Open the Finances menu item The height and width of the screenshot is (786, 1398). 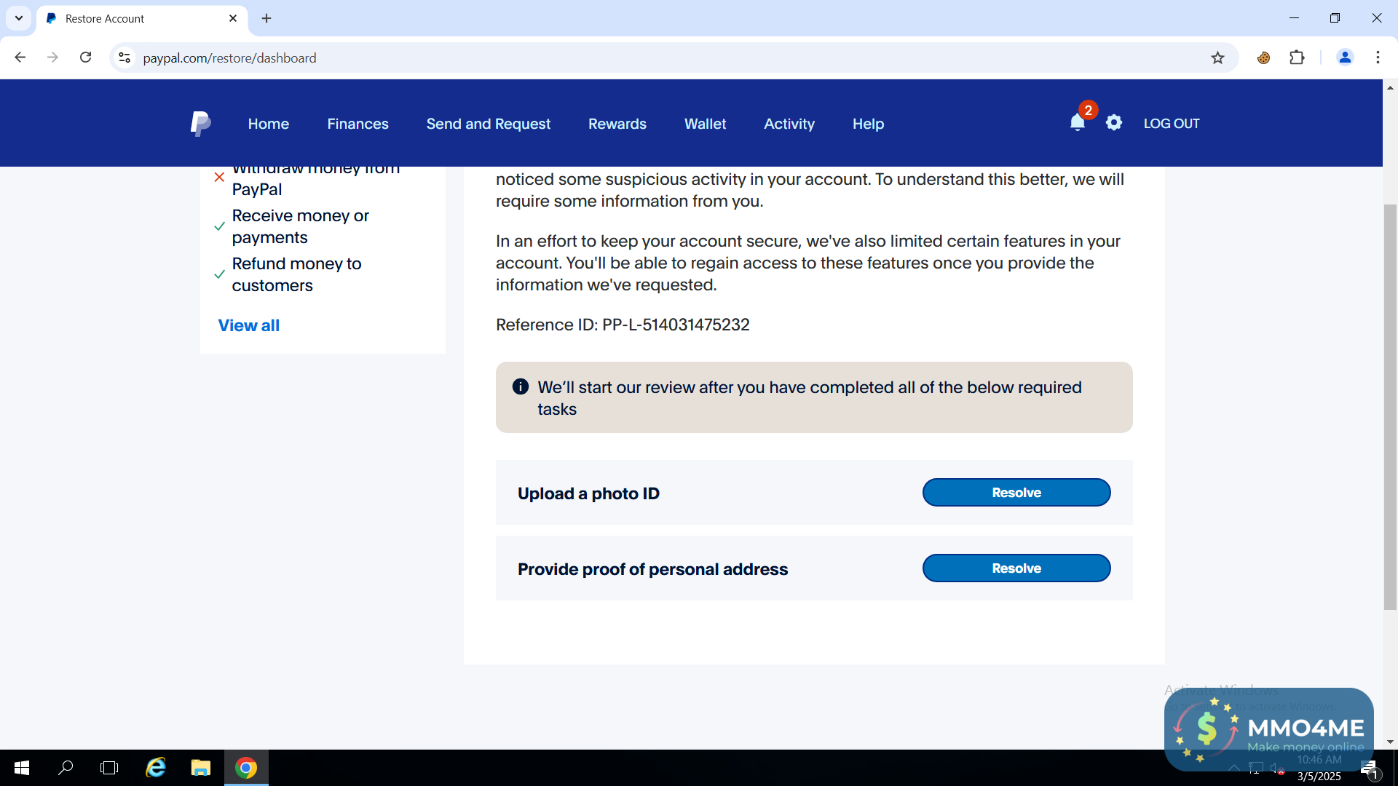pyautogui.click(x=358, y=124)
